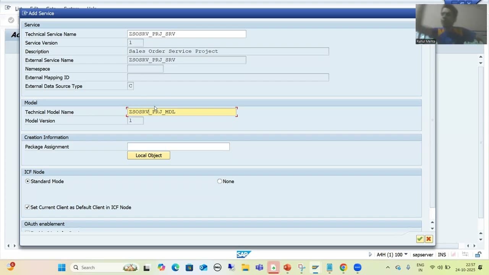Click the lock icon in SAP status bar
Screen dimensions: 489x275
(478, 255)
